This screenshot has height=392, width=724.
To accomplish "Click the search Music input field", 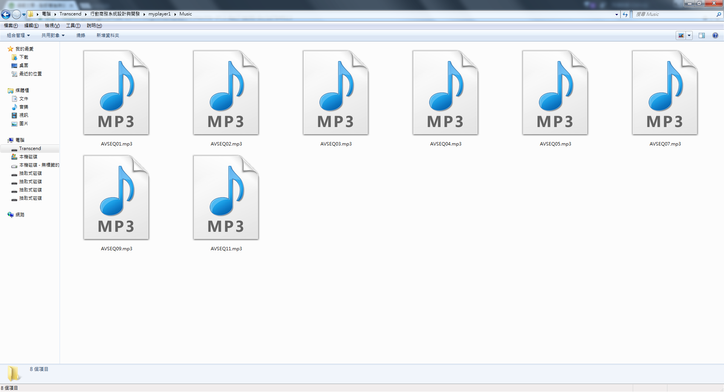I will click(674, 14).
